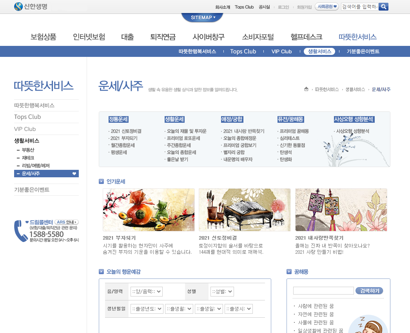This screenshot has width=410, height=333.
Task: Open the 대출 main menu
Action: click(128, 37)
